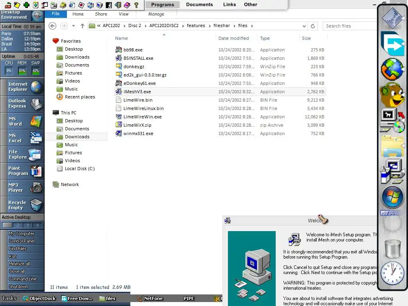Switch to Active Desktop 3
Image resolution: width=408 pixels, height=306 pixels.
click(27, 225)
